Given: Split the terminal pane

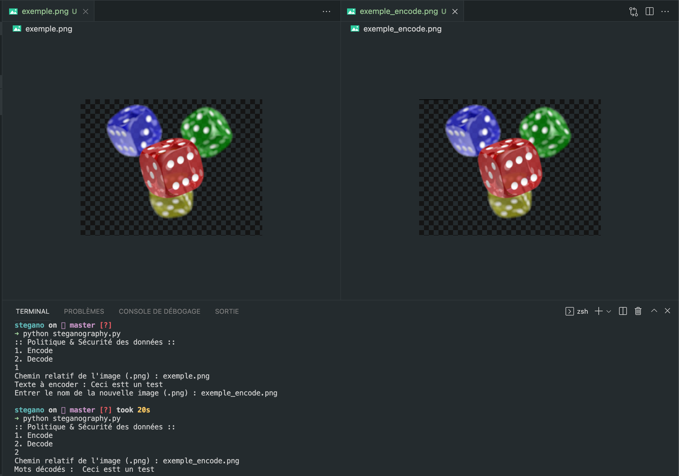Looking at the screenshot, I should point(623,311).
